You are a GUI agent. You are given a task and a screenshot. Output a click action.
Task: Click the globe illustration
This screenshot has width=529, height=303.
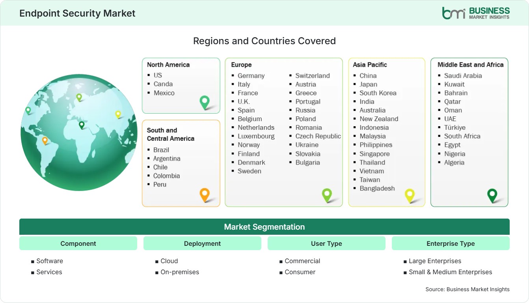(x=79, y=133)
